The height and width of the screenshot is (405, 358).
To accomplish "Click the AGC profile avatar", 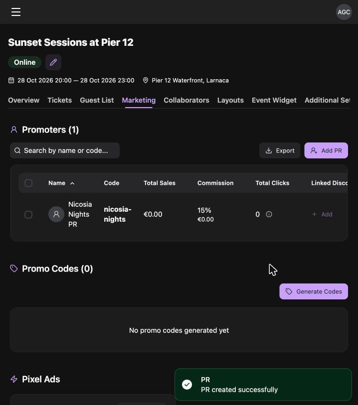I will (344, 12).
